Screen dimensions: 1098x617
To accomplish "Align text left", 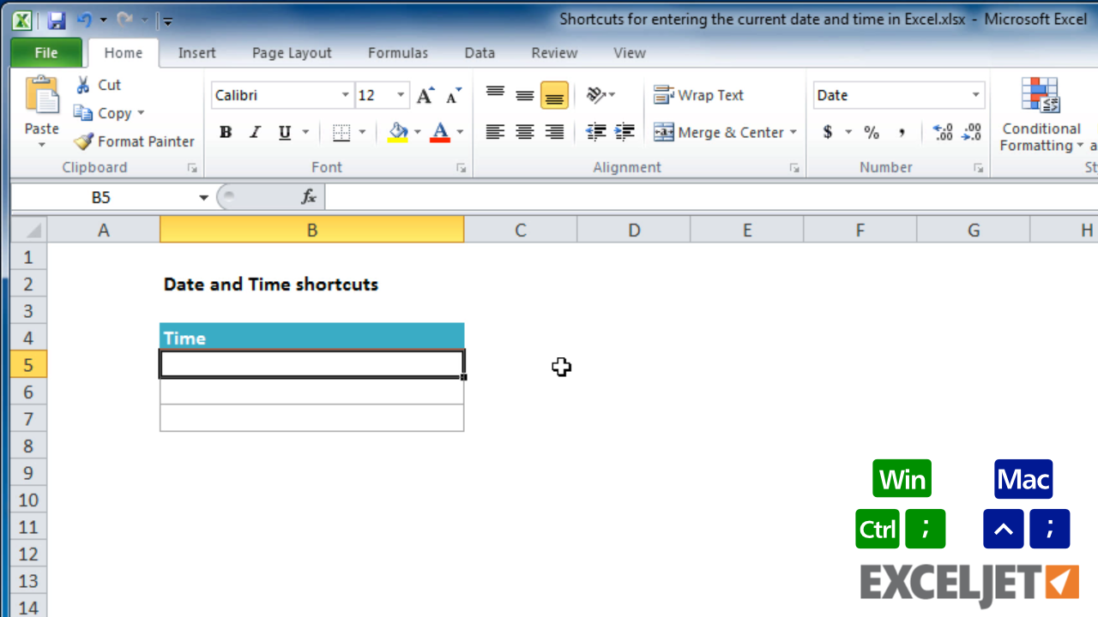I will coord(495,132).
